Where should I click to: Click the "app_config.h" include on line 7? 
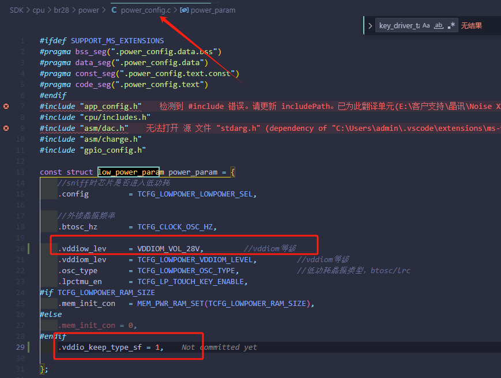pos(111,106)
